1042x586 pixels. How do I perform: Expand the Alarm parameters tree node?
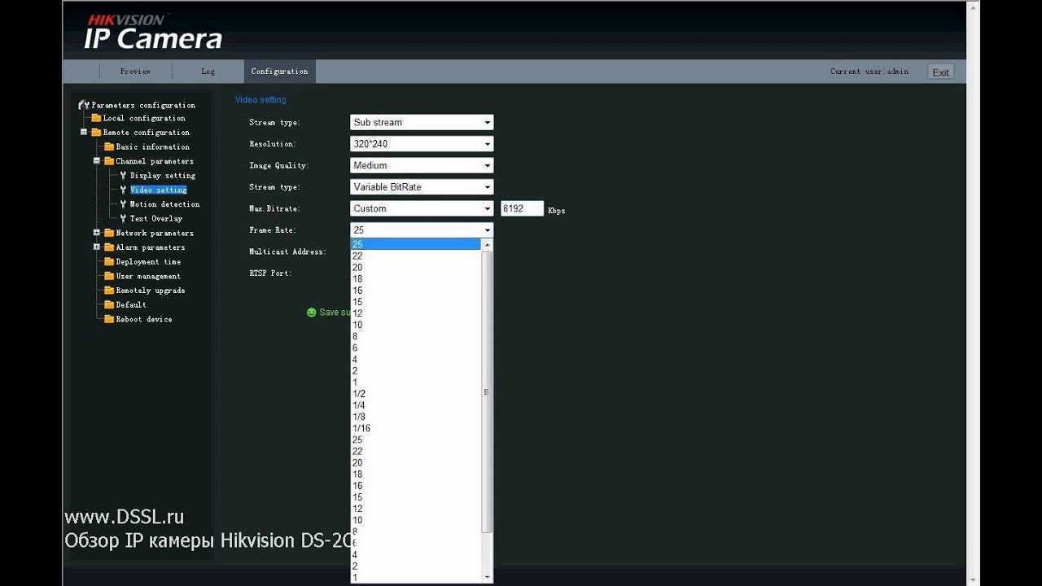click(x=96, y=247)
